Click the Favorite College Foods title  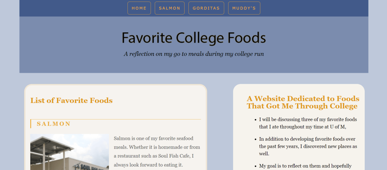click(194, 38)
